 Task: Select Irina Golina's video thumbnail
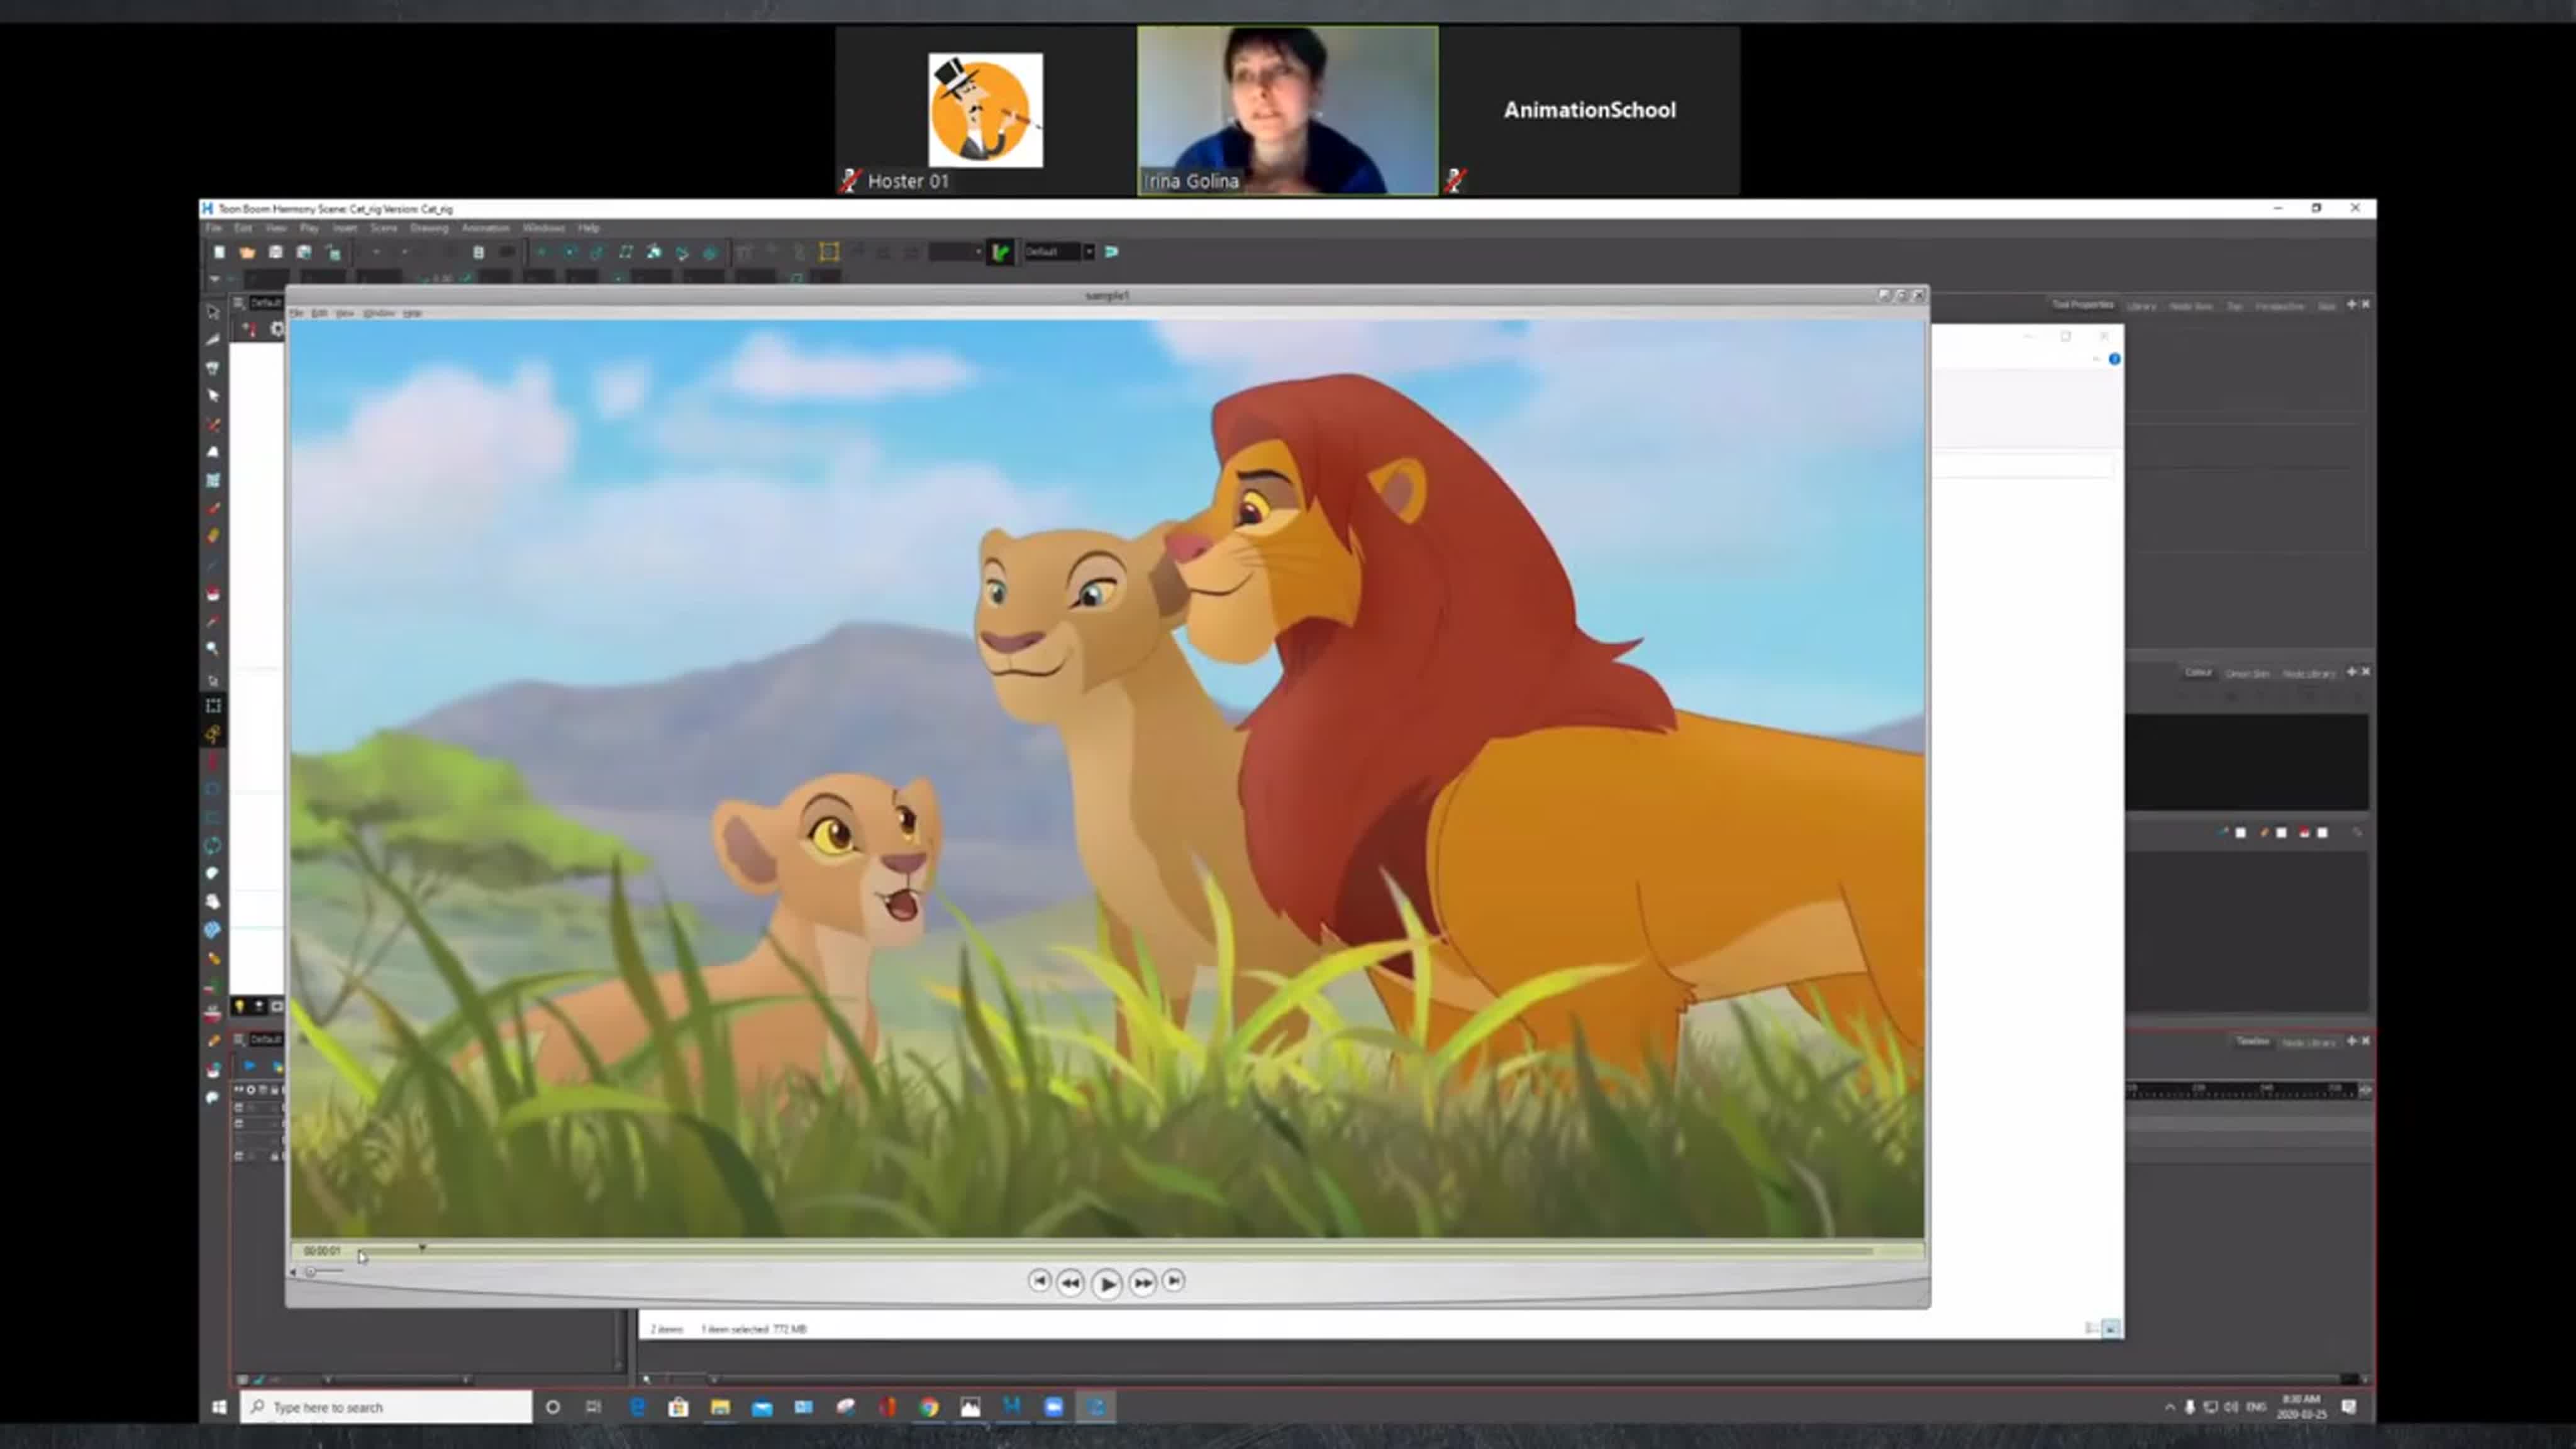(1287, 110)
